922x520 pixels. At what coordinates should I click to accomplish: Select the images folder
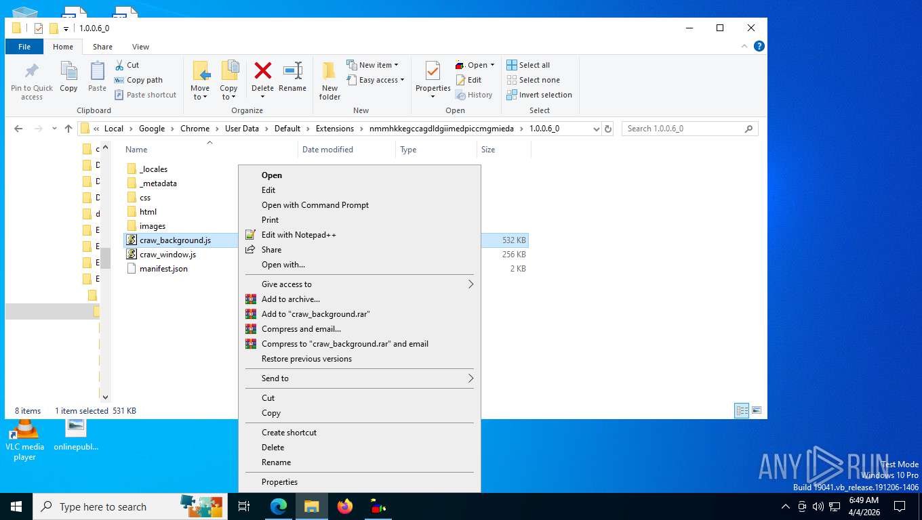(153, 226)
